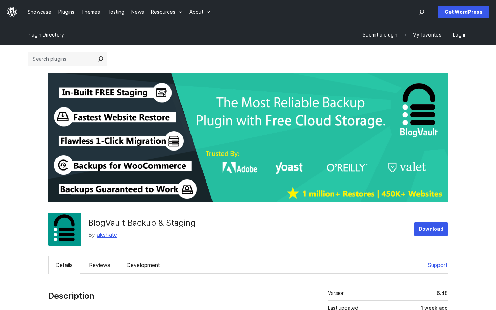Click the BlogVault banner image

click(x=248, y=137)
